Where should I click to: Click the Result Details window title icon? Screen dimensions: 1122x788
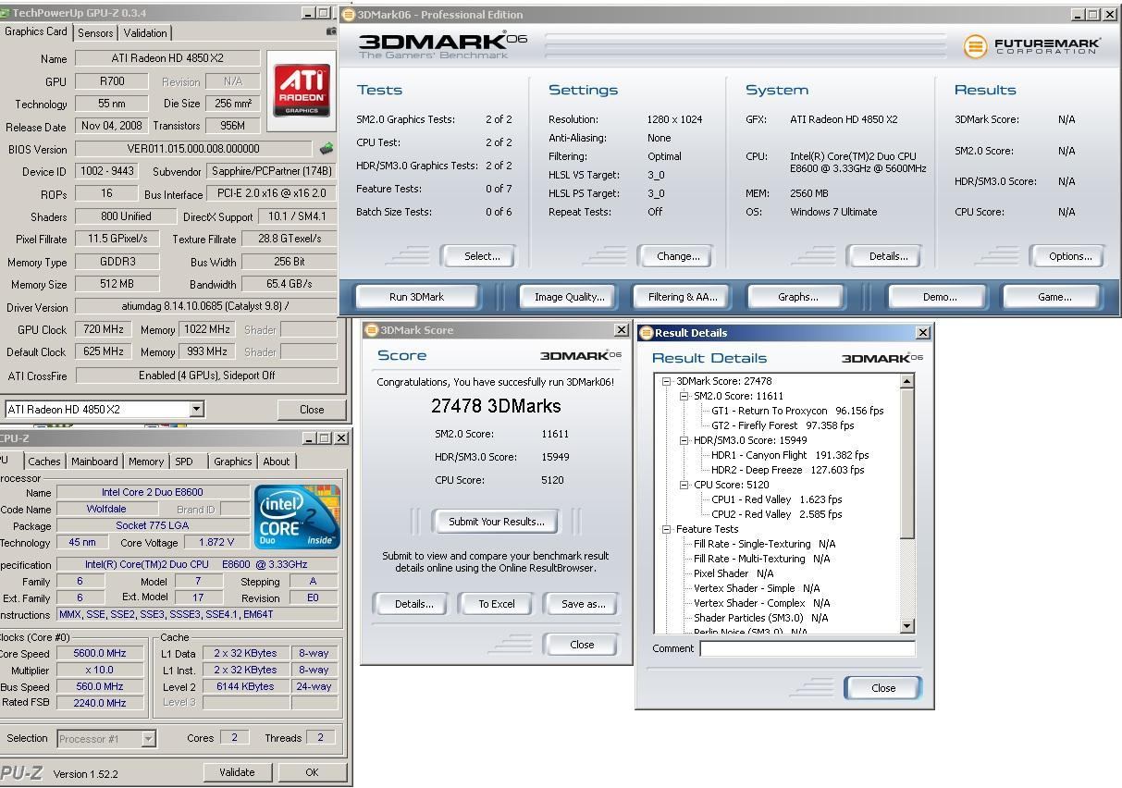pyautogui.click(x=647, y=333)
